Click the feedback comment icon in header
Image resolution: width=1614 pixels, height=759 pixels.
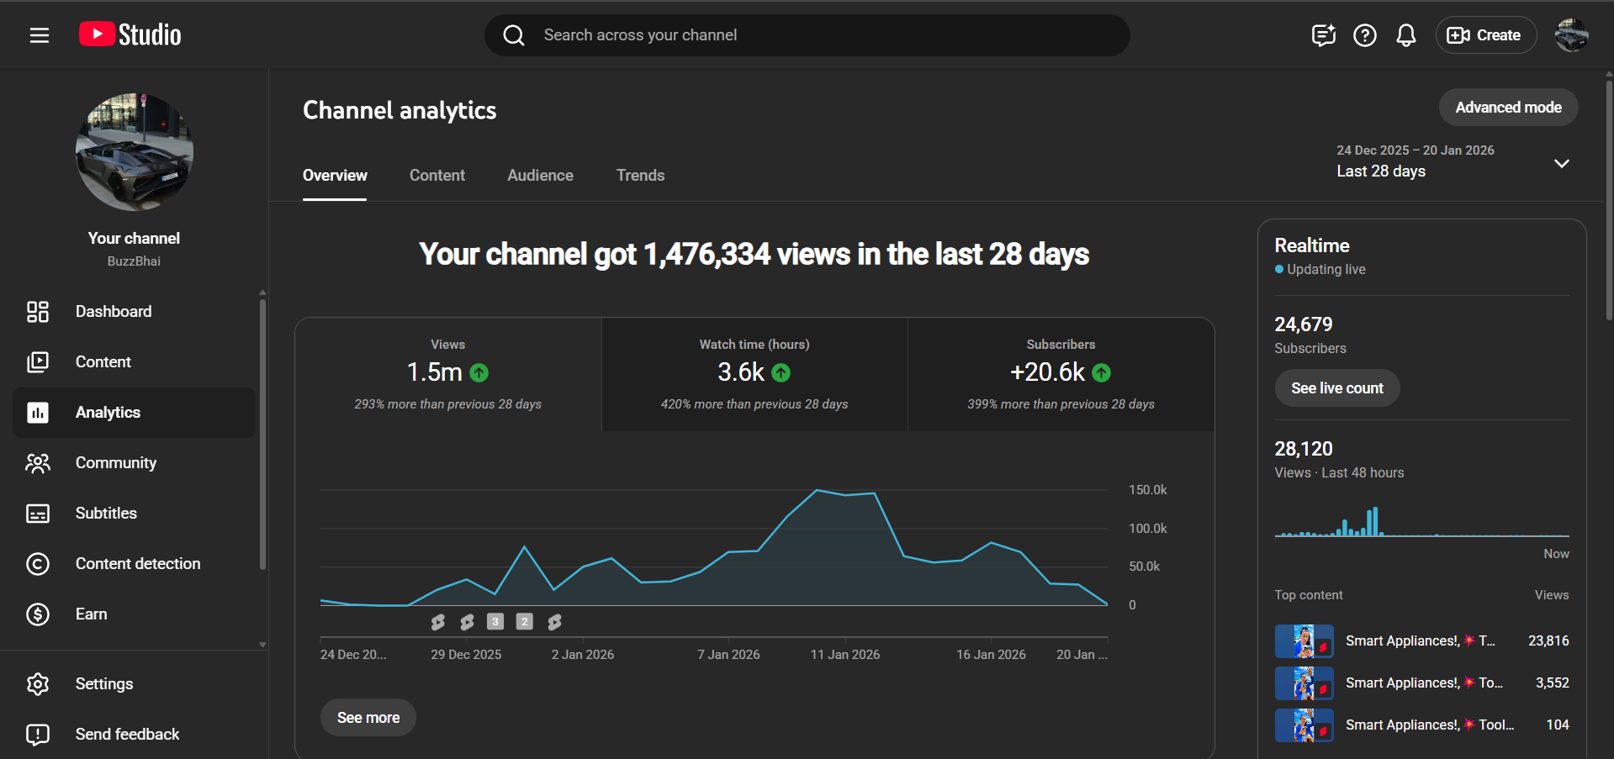[x=1323, y=35]
